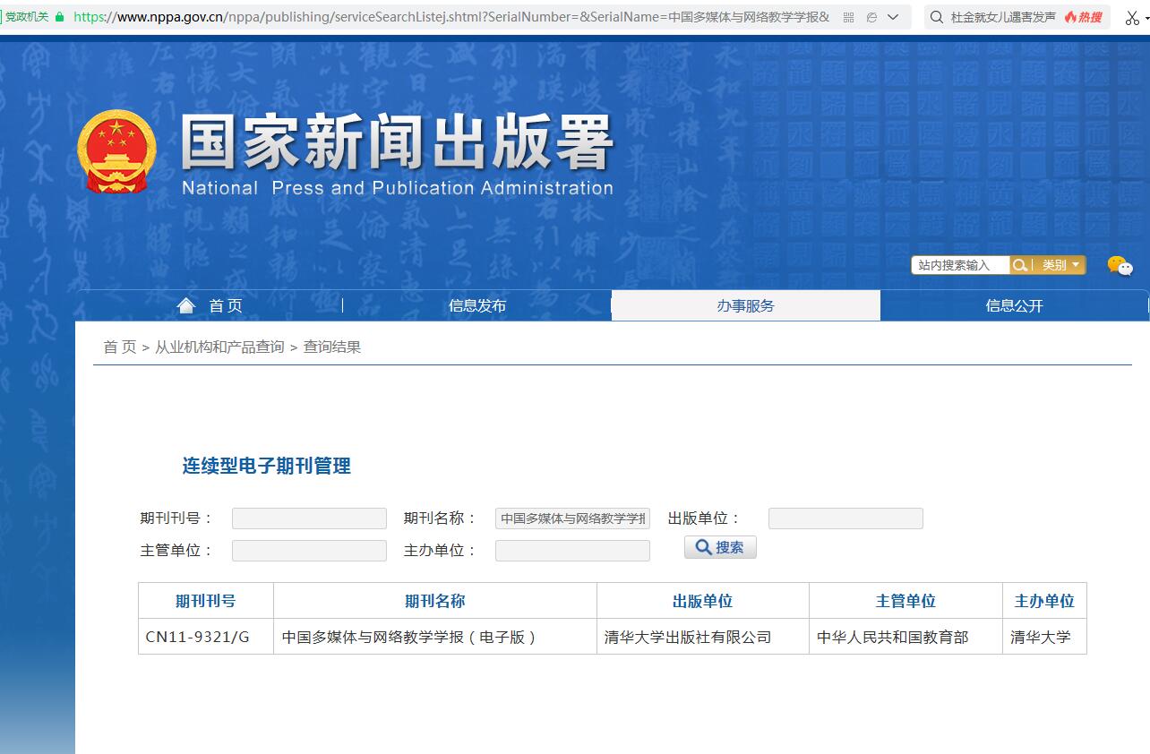
Task: Click the 搜索 search button
Action: (719, 546)
